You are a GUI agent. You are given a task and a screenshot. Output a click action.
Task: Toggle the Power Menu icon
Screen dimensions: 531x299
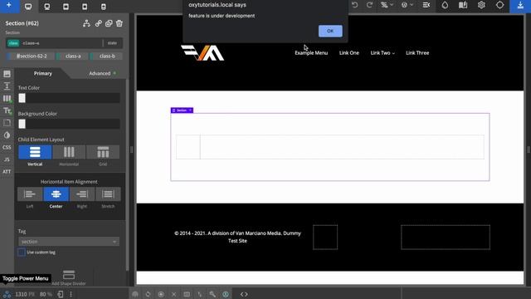tap(7, 294)
